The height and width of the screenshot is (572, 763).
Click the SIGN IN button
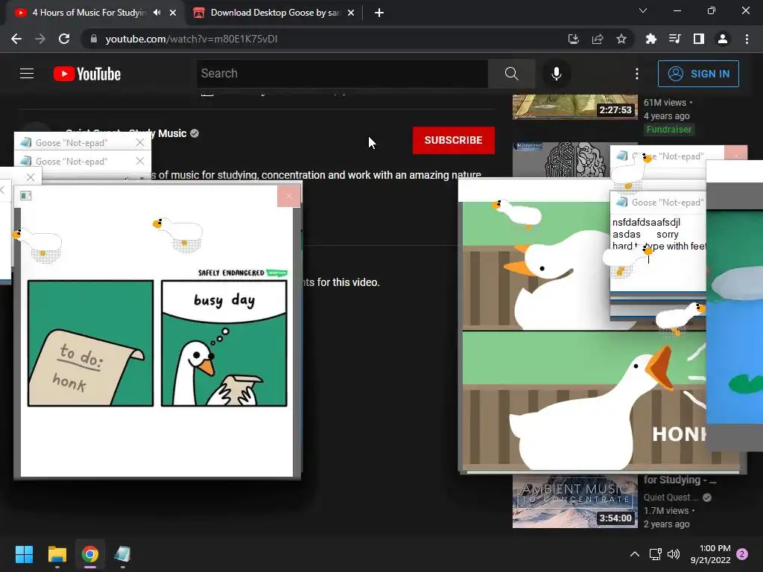(698, 74)
